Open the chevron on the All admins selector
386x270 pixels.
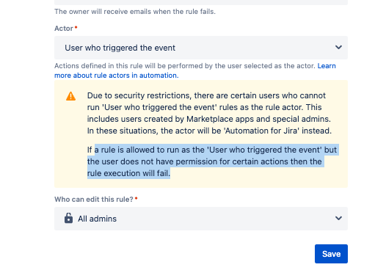(338, 218)
